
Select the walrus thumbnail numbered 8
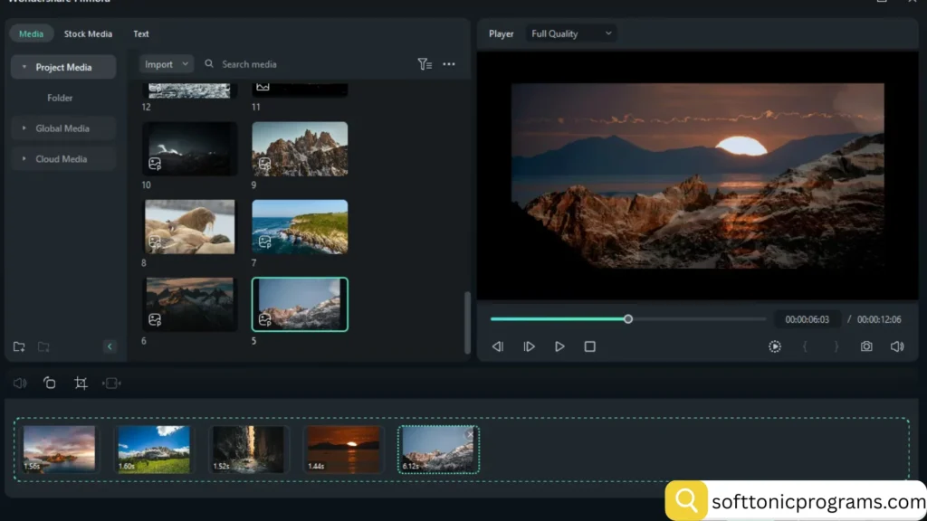pyautogui.click(x=190, y=226)
